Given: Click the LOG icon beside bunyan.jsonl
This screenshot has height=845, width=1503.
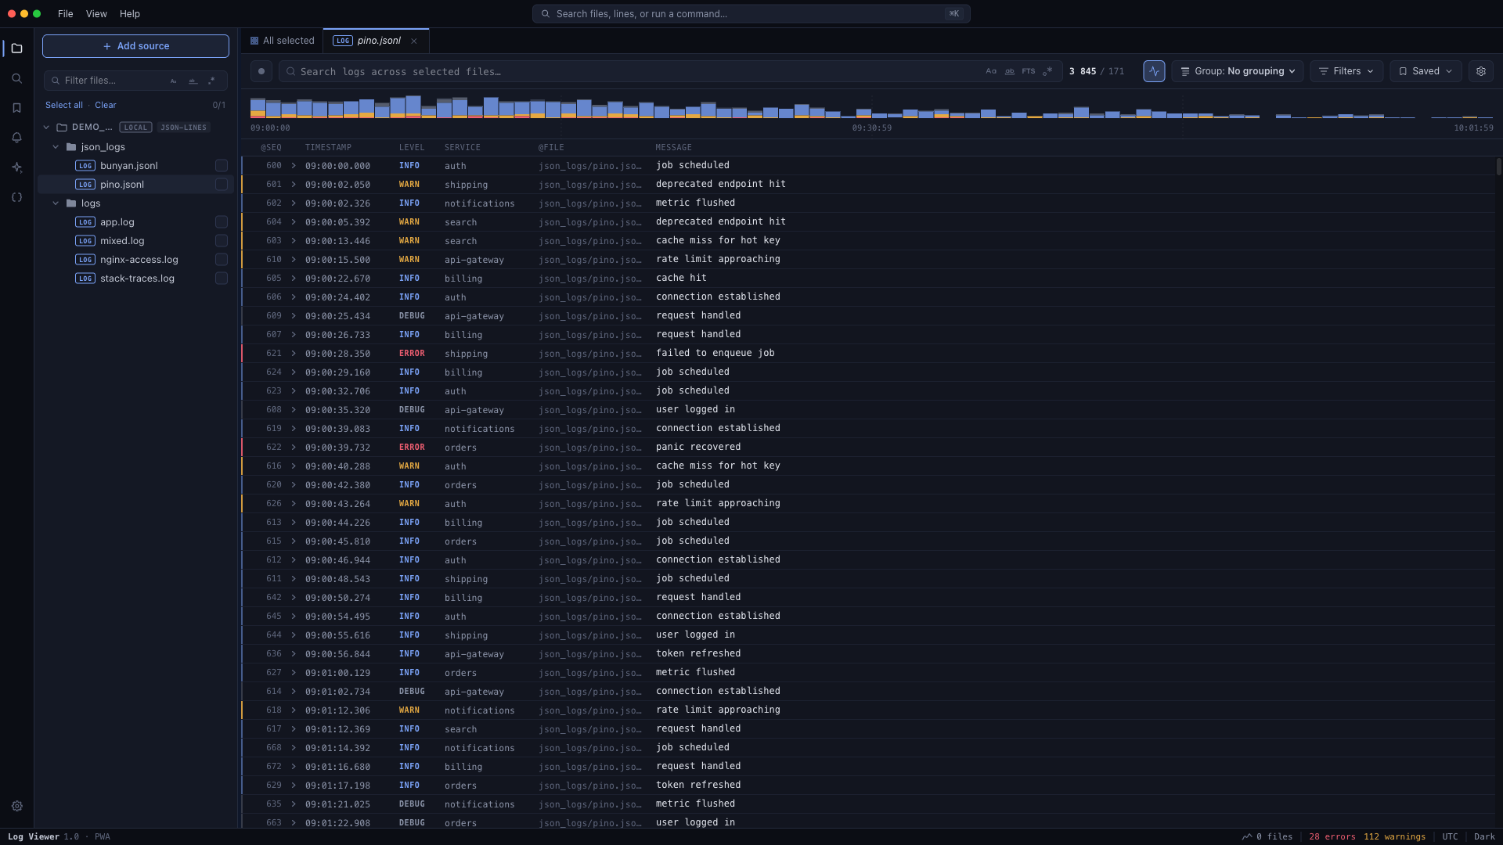Looking at the screenshot, I should pos(85,166).
